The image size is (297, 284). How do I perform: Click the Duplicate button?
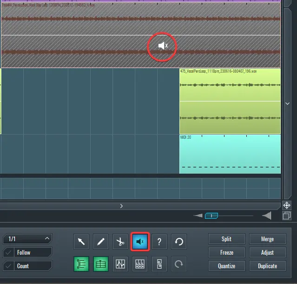click(267, 266)
